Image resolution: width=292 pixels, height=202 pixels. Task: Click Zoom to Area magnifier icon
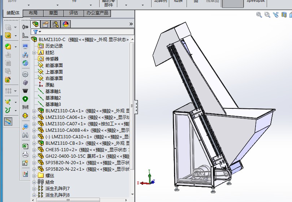click(267, 15)
